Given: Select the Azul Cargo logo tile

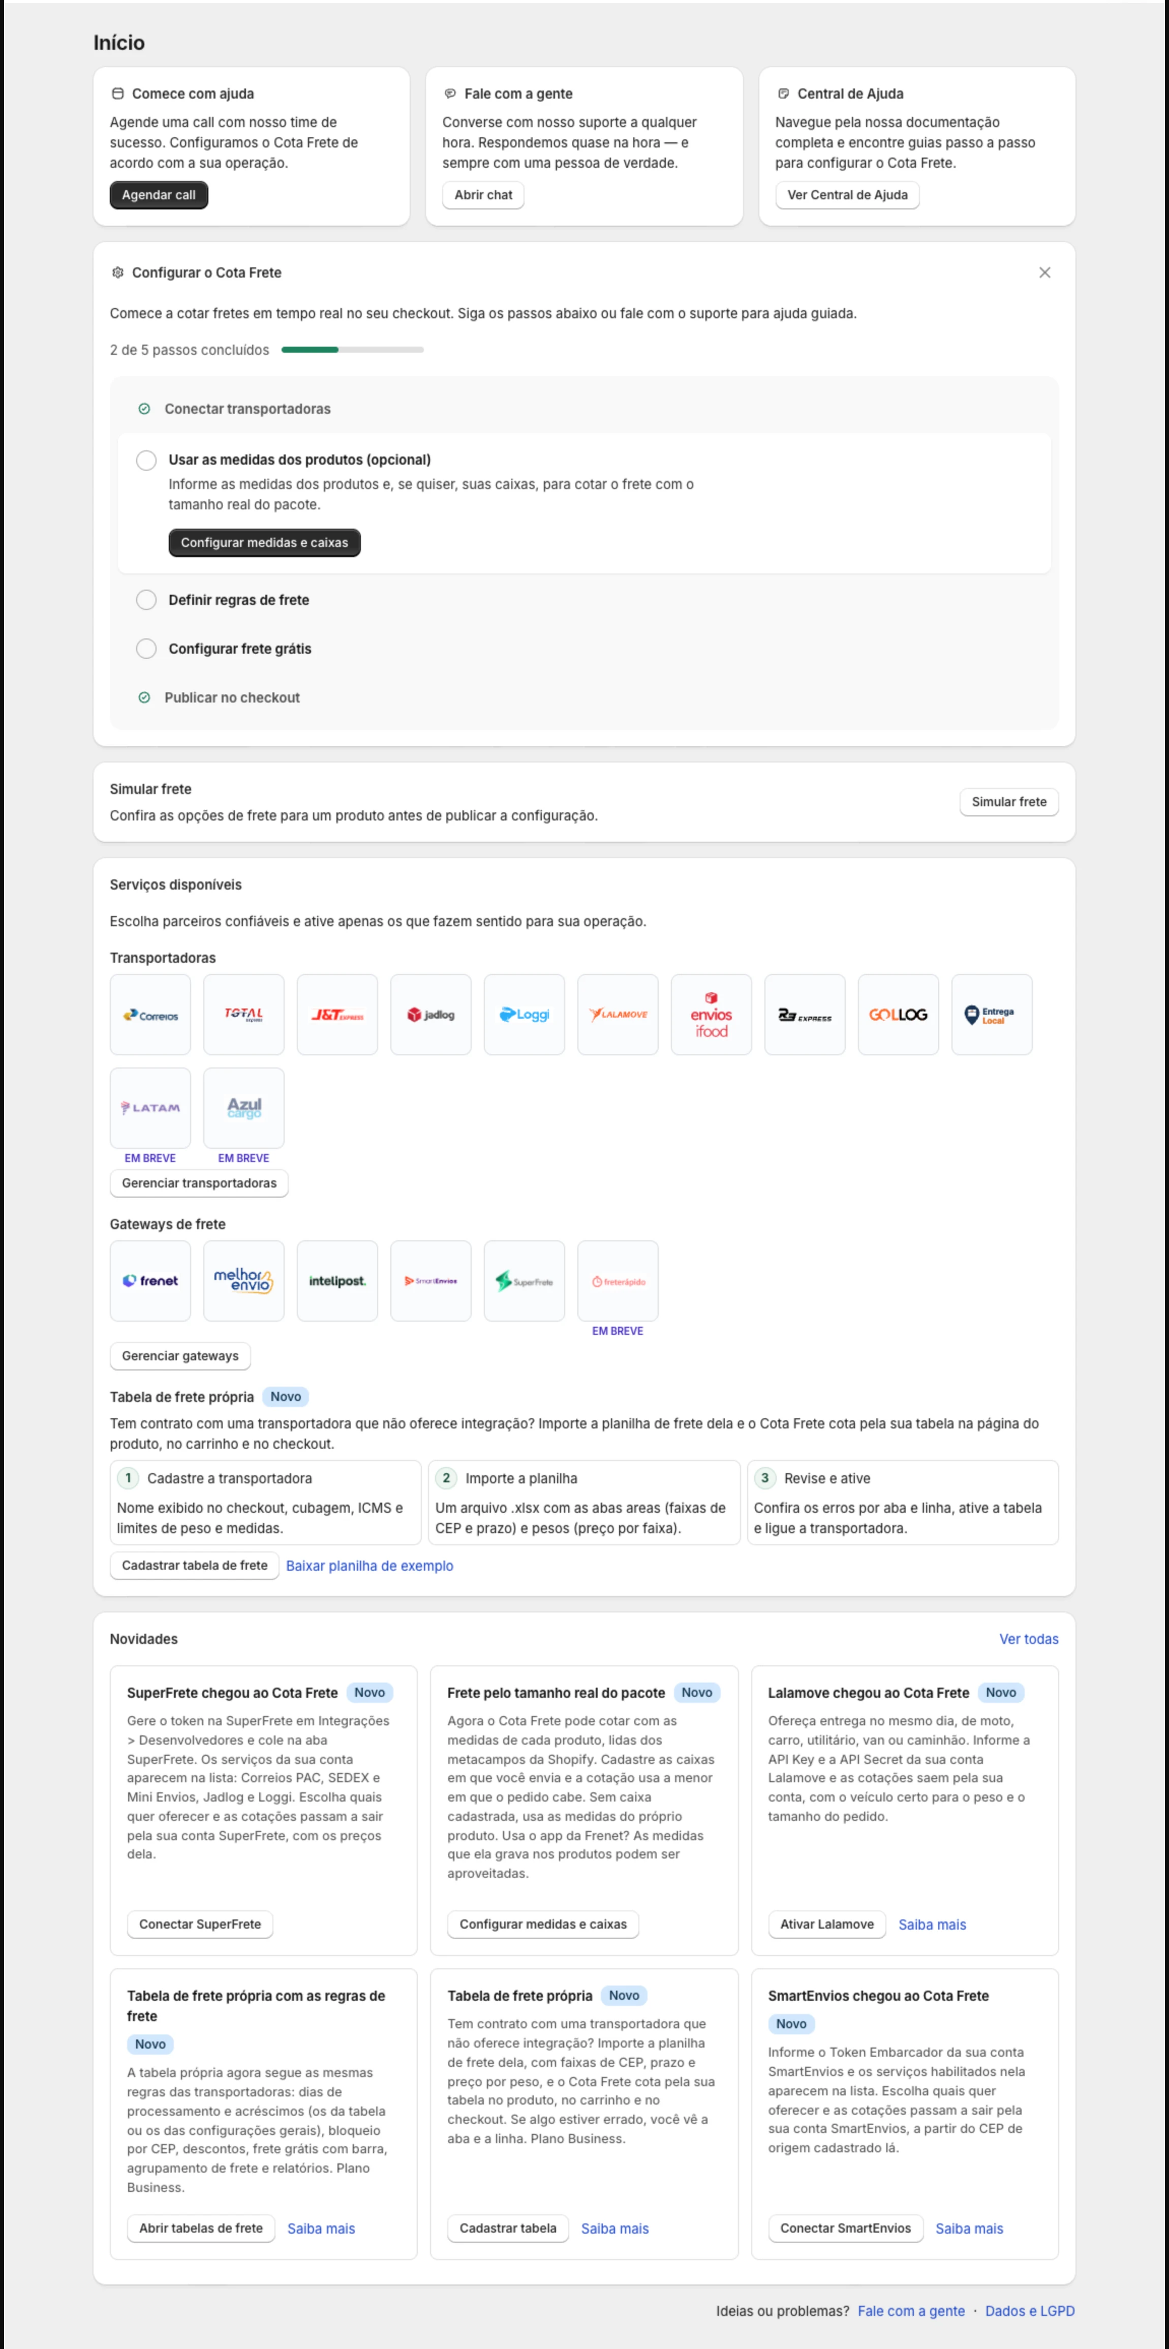Looking at the screenshot, I should pos(243,1108).
